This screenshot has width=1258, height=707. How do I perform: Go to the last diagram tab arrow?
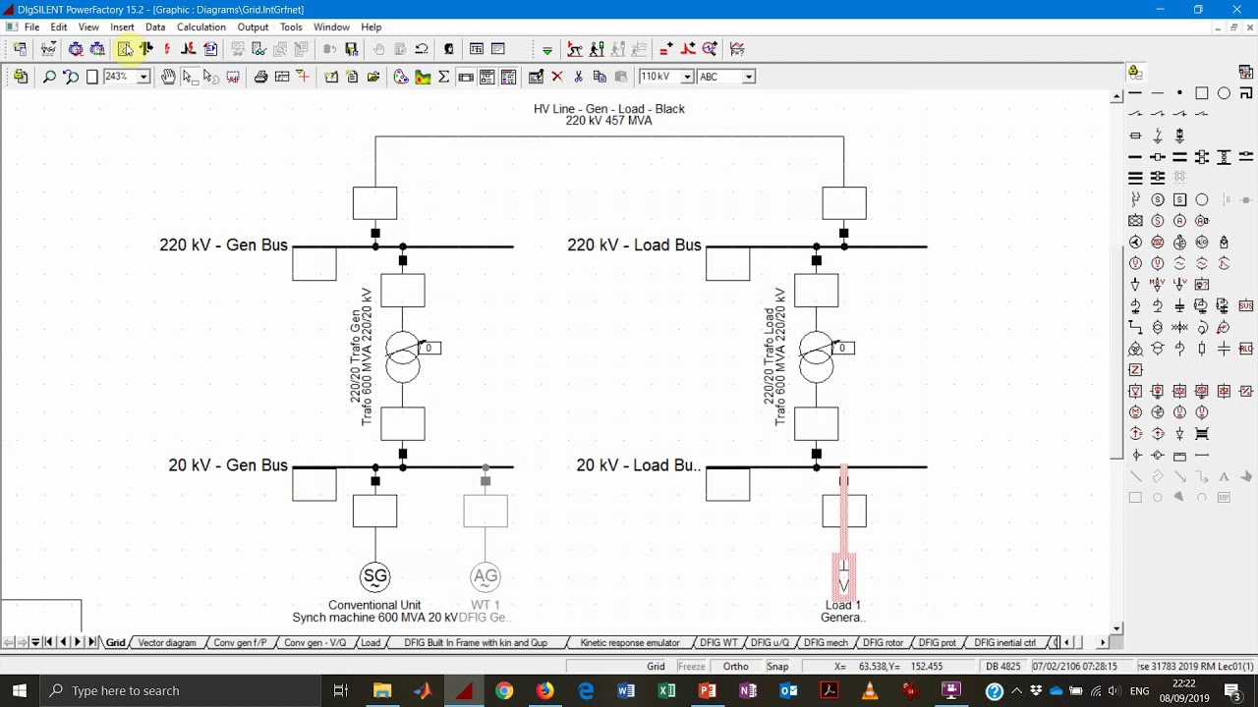pyautogui.click(x=92, y=642)
